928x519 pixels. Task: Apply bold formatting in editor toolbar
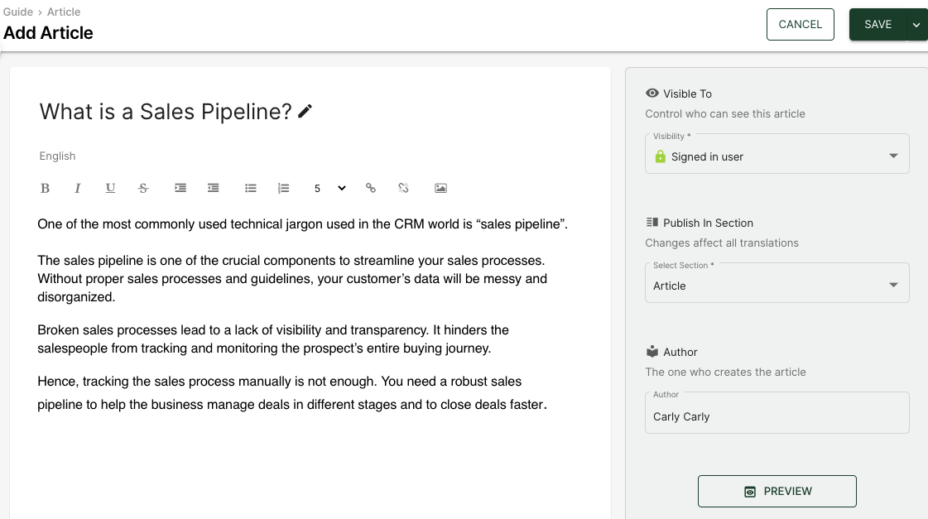(45, 188)
